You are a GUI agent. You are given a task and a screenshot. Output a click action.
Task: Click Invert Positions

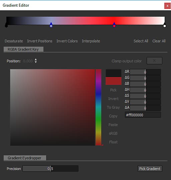[40, 41]
